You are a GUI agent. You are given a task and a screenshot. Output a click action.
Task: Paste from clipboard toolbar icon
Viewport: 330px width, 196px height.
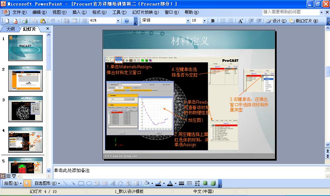pos(43,21)
